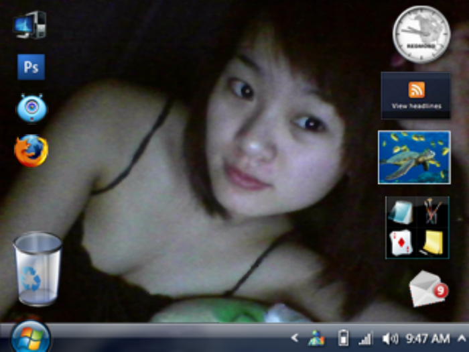Launch Notepad from the launcher gadget

[401, 211]
